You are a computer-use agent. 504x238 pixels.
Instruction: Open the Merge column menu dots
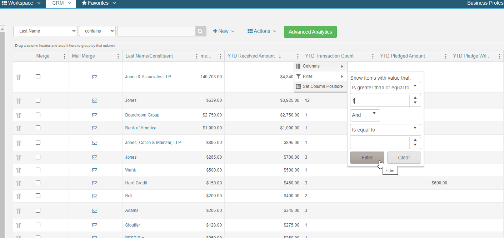[65, 56]
